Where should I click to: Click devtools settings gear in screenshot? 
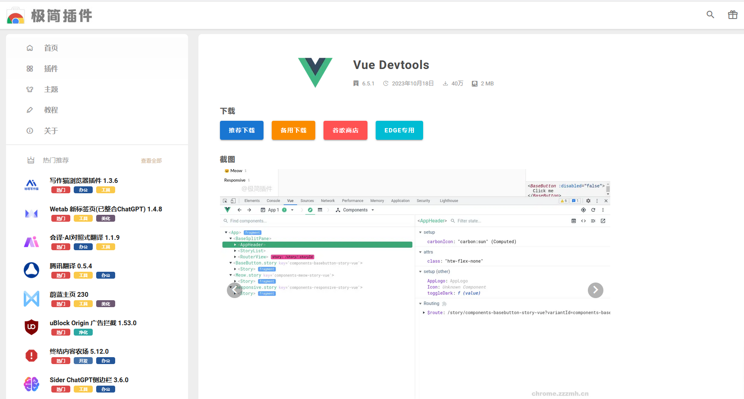click(x=588, y=201)
